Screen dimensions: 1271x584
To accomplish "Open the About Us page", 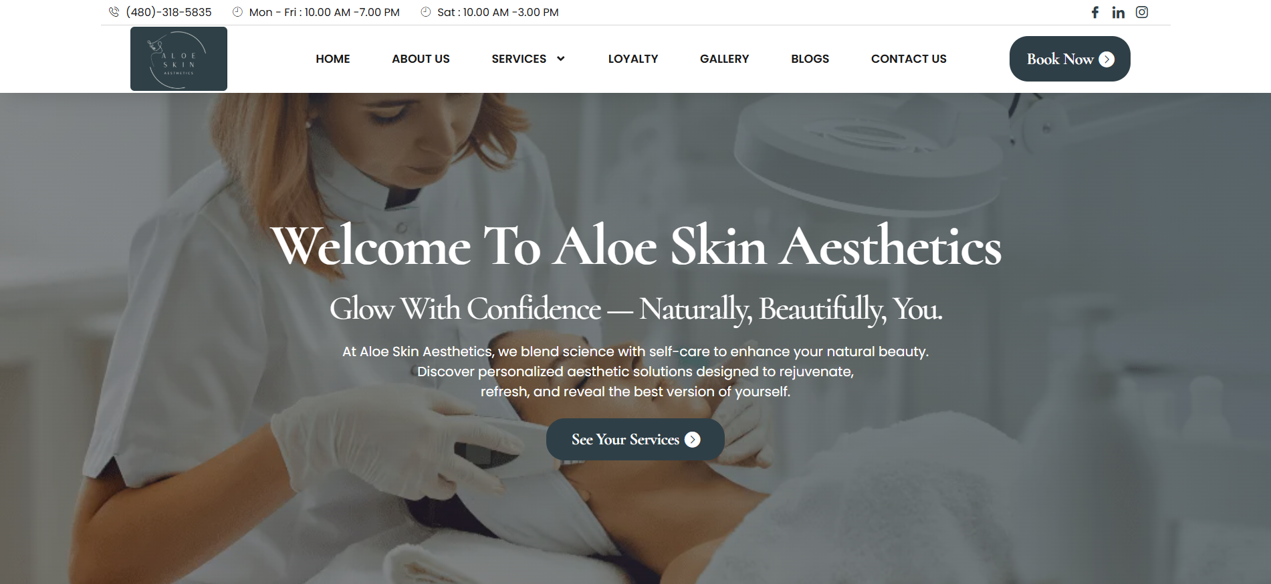I will [421, 59].
